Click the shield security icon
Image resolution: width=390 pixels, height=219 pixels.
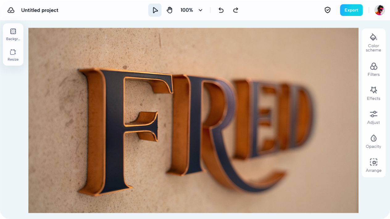(328, 10)
